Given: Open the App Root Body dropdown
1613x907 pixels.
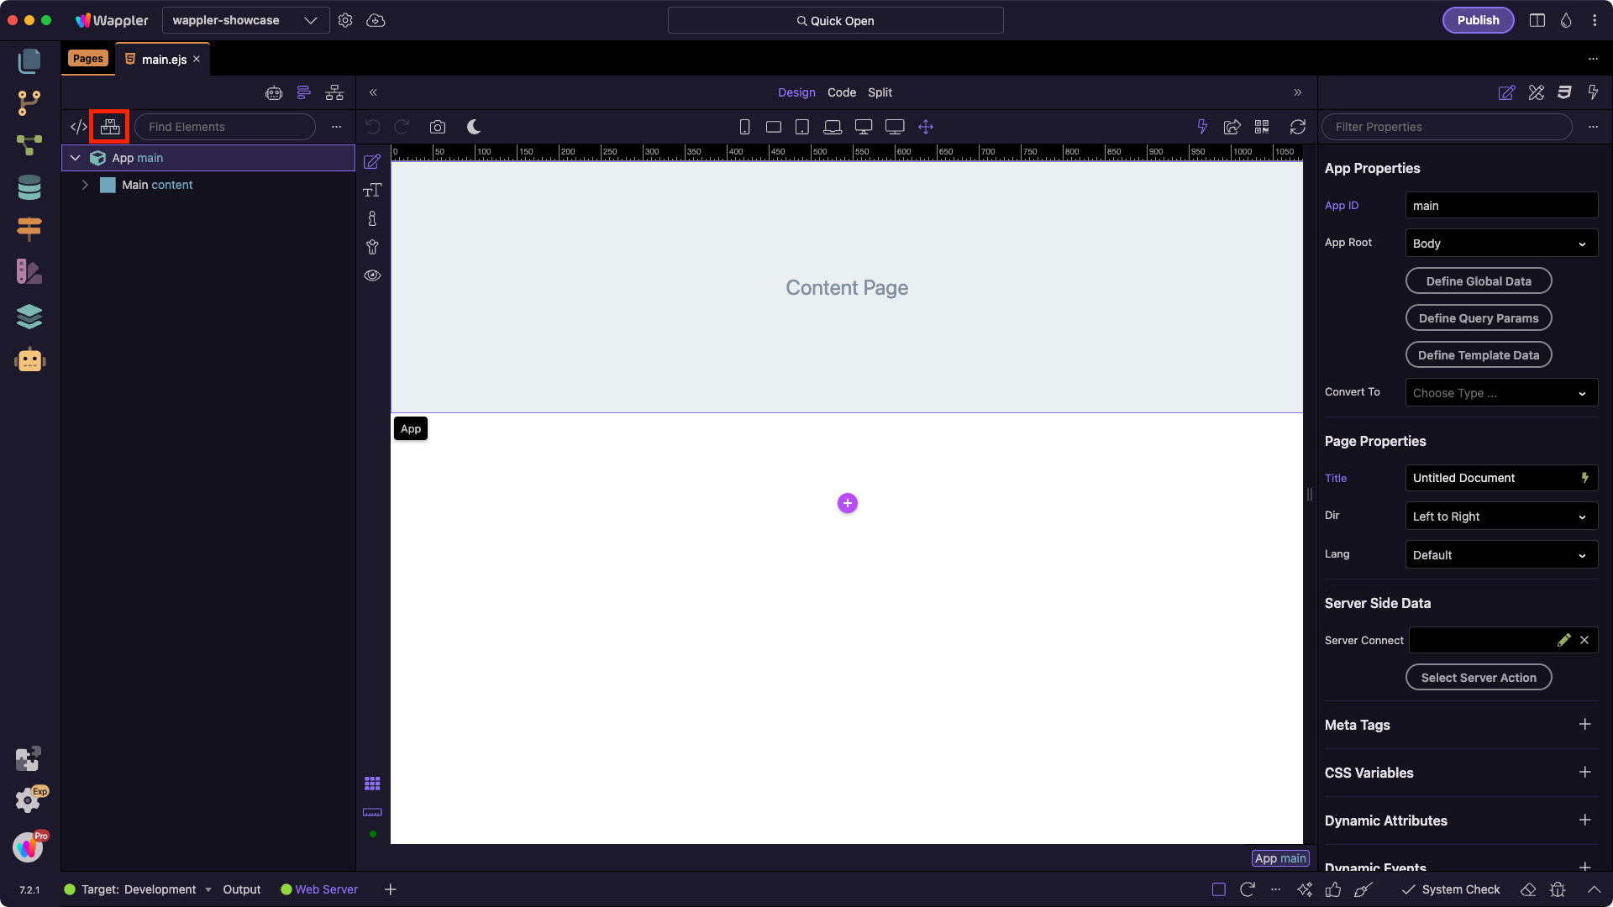Looking at the screenshot, I should pos(1501,244).
